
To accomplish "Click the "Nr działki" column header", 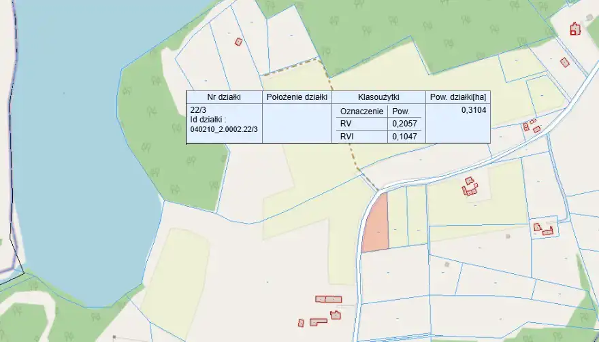I will pyautogui.click(x=224, y=97).
